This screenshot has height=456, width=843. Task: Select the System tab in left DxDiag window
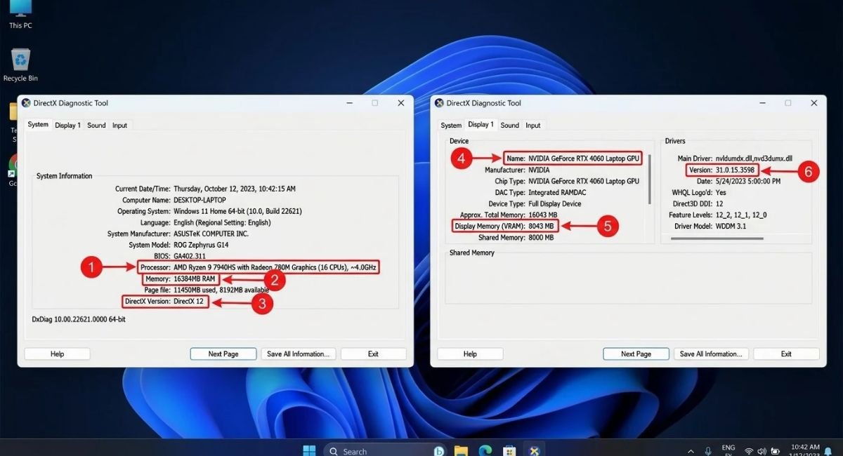(x=38, y=125)
